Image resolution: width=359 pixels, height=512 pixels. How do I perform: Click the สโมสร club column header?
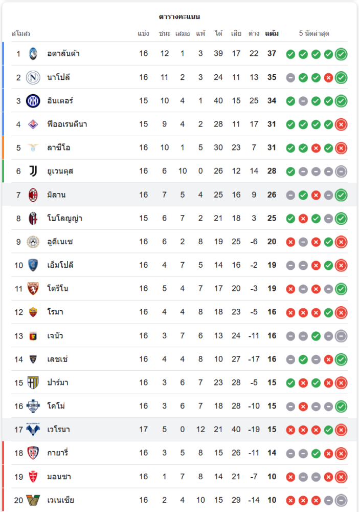click(21, 34)
